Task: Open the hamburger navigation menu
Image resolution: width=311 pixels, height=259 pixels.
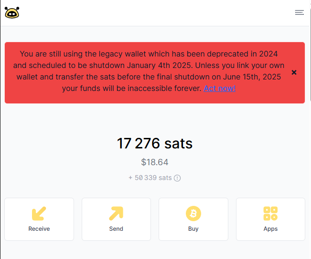Action: [x=300, y=12]
